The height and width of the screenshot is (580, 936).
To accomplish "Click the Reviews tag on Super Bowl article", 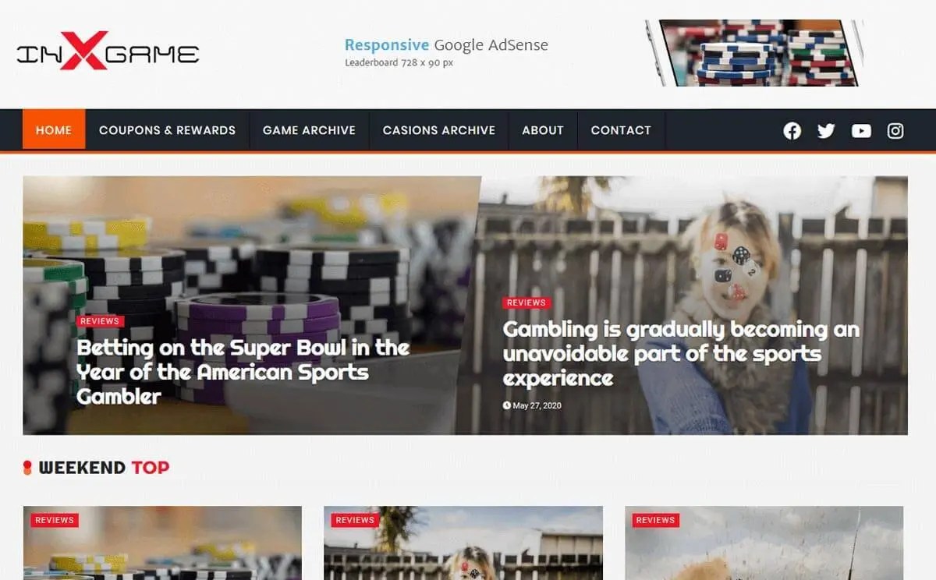I will tap(100, 321).
